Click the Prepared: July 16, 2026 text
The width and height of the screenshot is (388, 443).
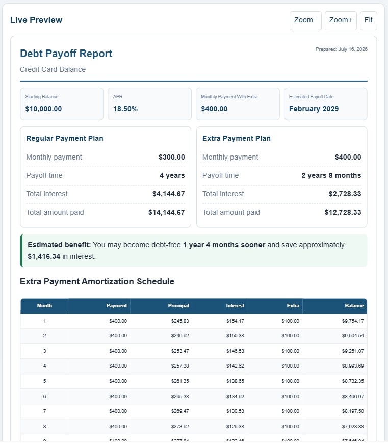click(342, 49)
